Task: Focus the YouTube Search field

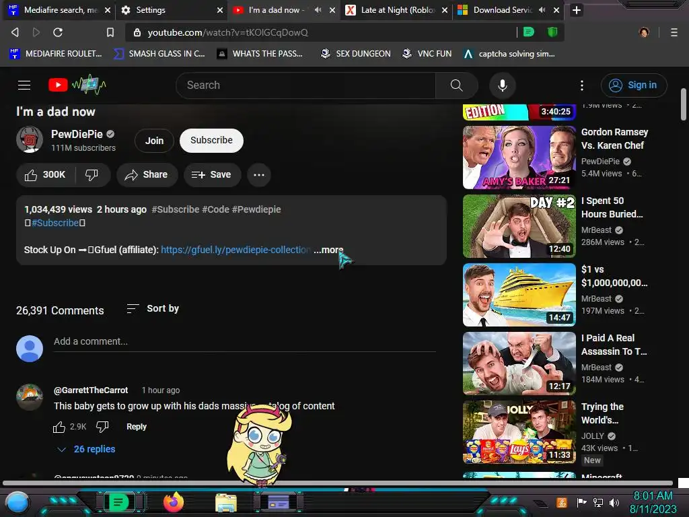Action: pos(305,85)
